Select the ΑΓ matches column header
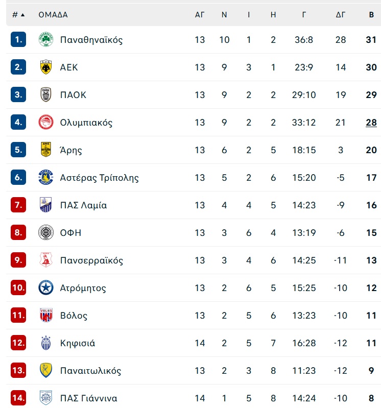Viewport: 381px width, 408px height. 200,15
